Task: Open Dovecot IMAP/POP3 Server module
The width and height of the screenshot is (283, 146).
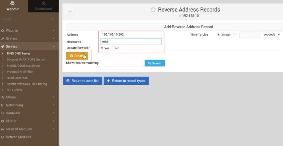Action: click(26, 59)
